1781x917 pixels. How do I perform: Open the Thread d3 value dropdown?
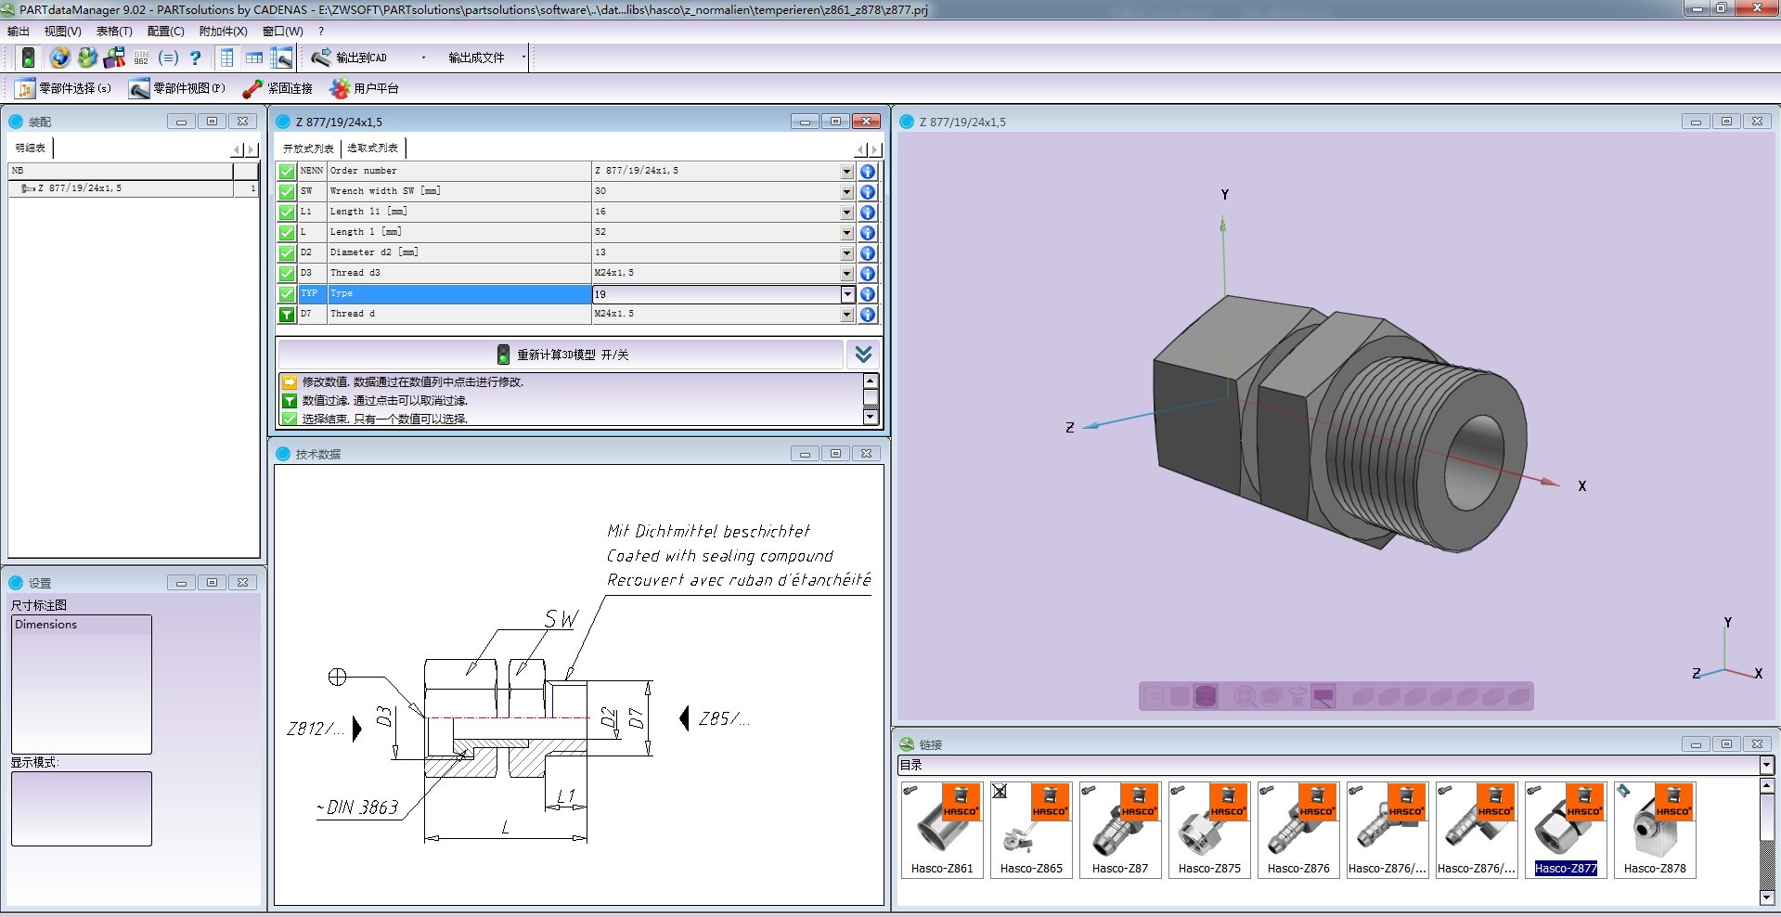point(846,273)
